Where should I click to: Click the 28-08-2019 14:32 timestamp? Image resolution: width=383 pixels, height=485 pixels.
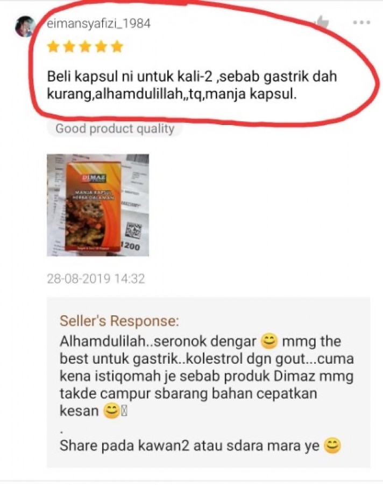pos(96,279)
